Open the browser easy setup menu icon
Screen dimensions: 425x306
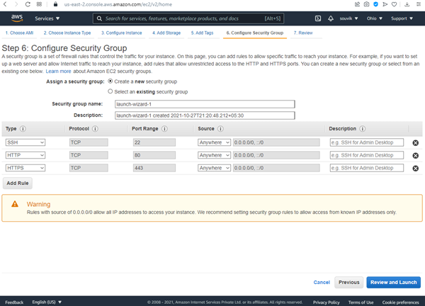(x=419, y=4)
